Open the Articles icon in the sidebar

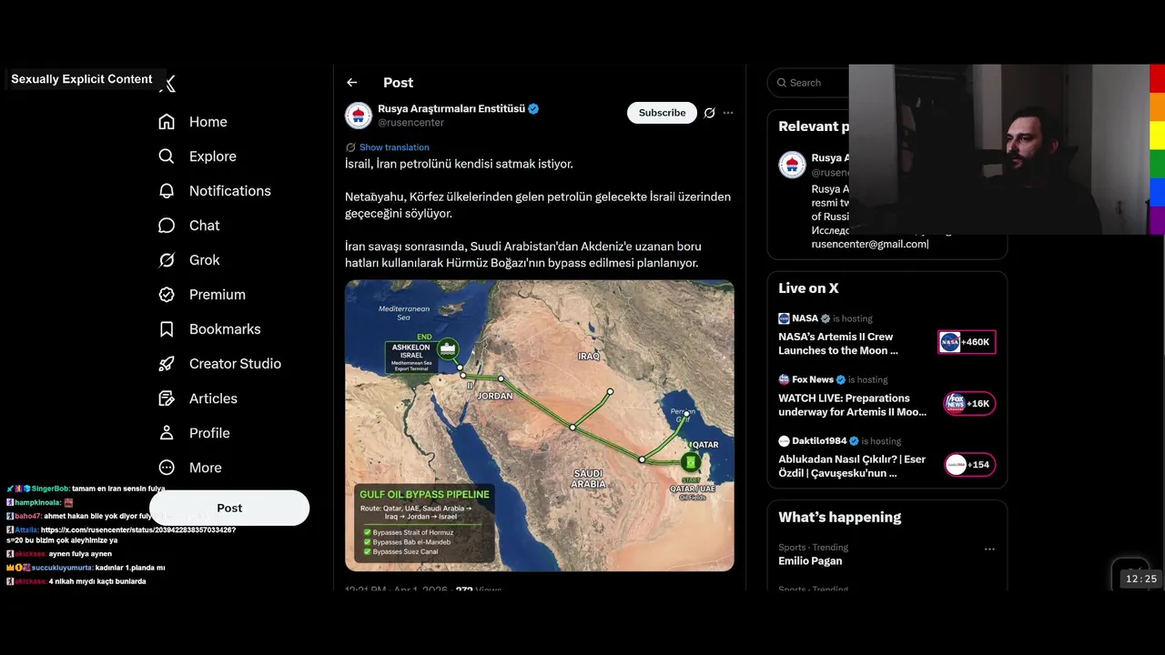click(x=167, y=398)
